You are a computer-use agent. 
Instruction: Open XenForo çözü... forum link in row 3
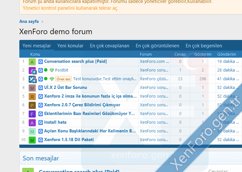coord(154,79)
